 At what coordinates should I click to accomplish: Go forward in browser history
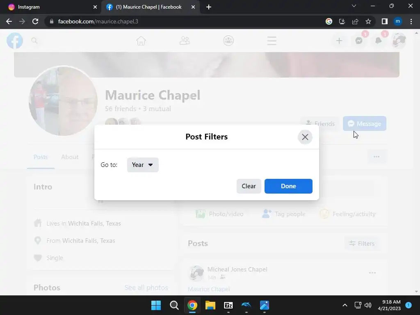coord(22,21)
